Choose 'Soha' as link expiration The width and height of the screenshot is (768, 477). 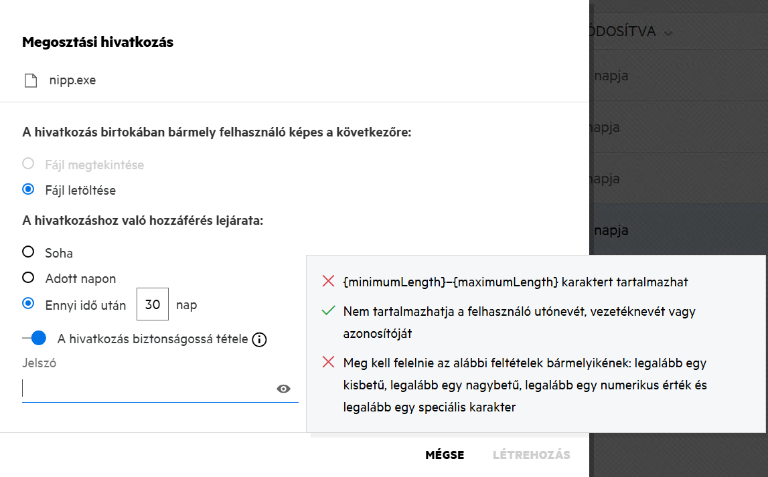pyautogui.click(x=28, y=252)
